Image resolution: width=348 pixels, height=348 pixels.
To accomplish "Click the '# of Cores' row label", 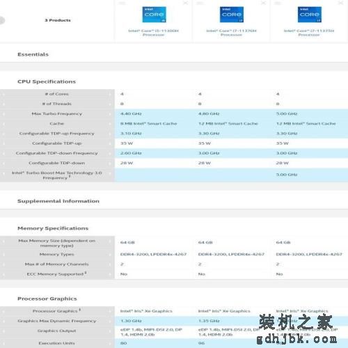I will coord(57,94).
